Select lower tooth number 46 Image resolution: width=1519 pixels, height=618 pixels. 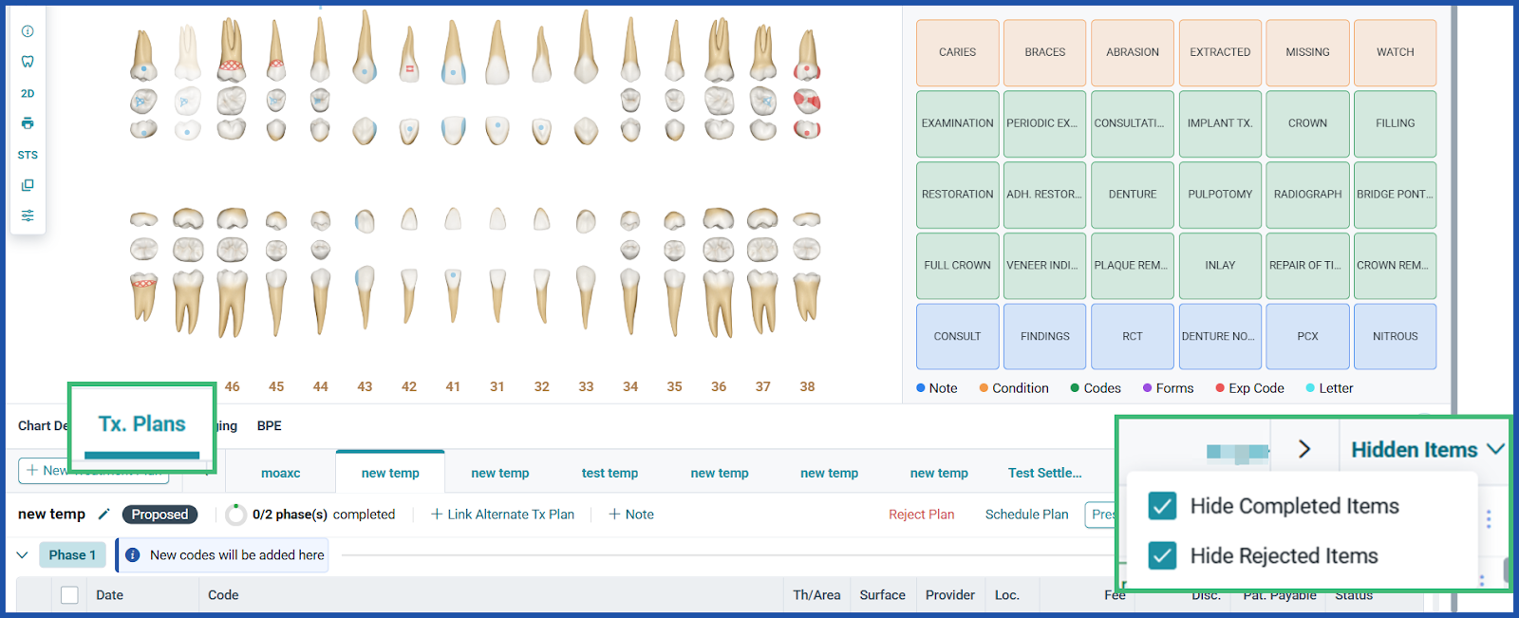pos(233,386)
